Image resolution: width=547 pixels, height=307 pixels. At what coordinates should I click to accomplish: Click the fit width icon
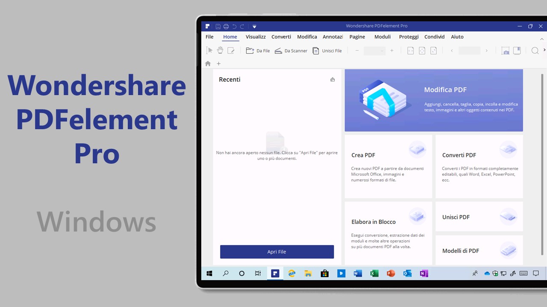coord(410,51)
